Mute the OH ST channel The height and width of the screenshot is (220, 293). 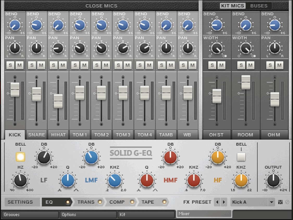[222, 65]
